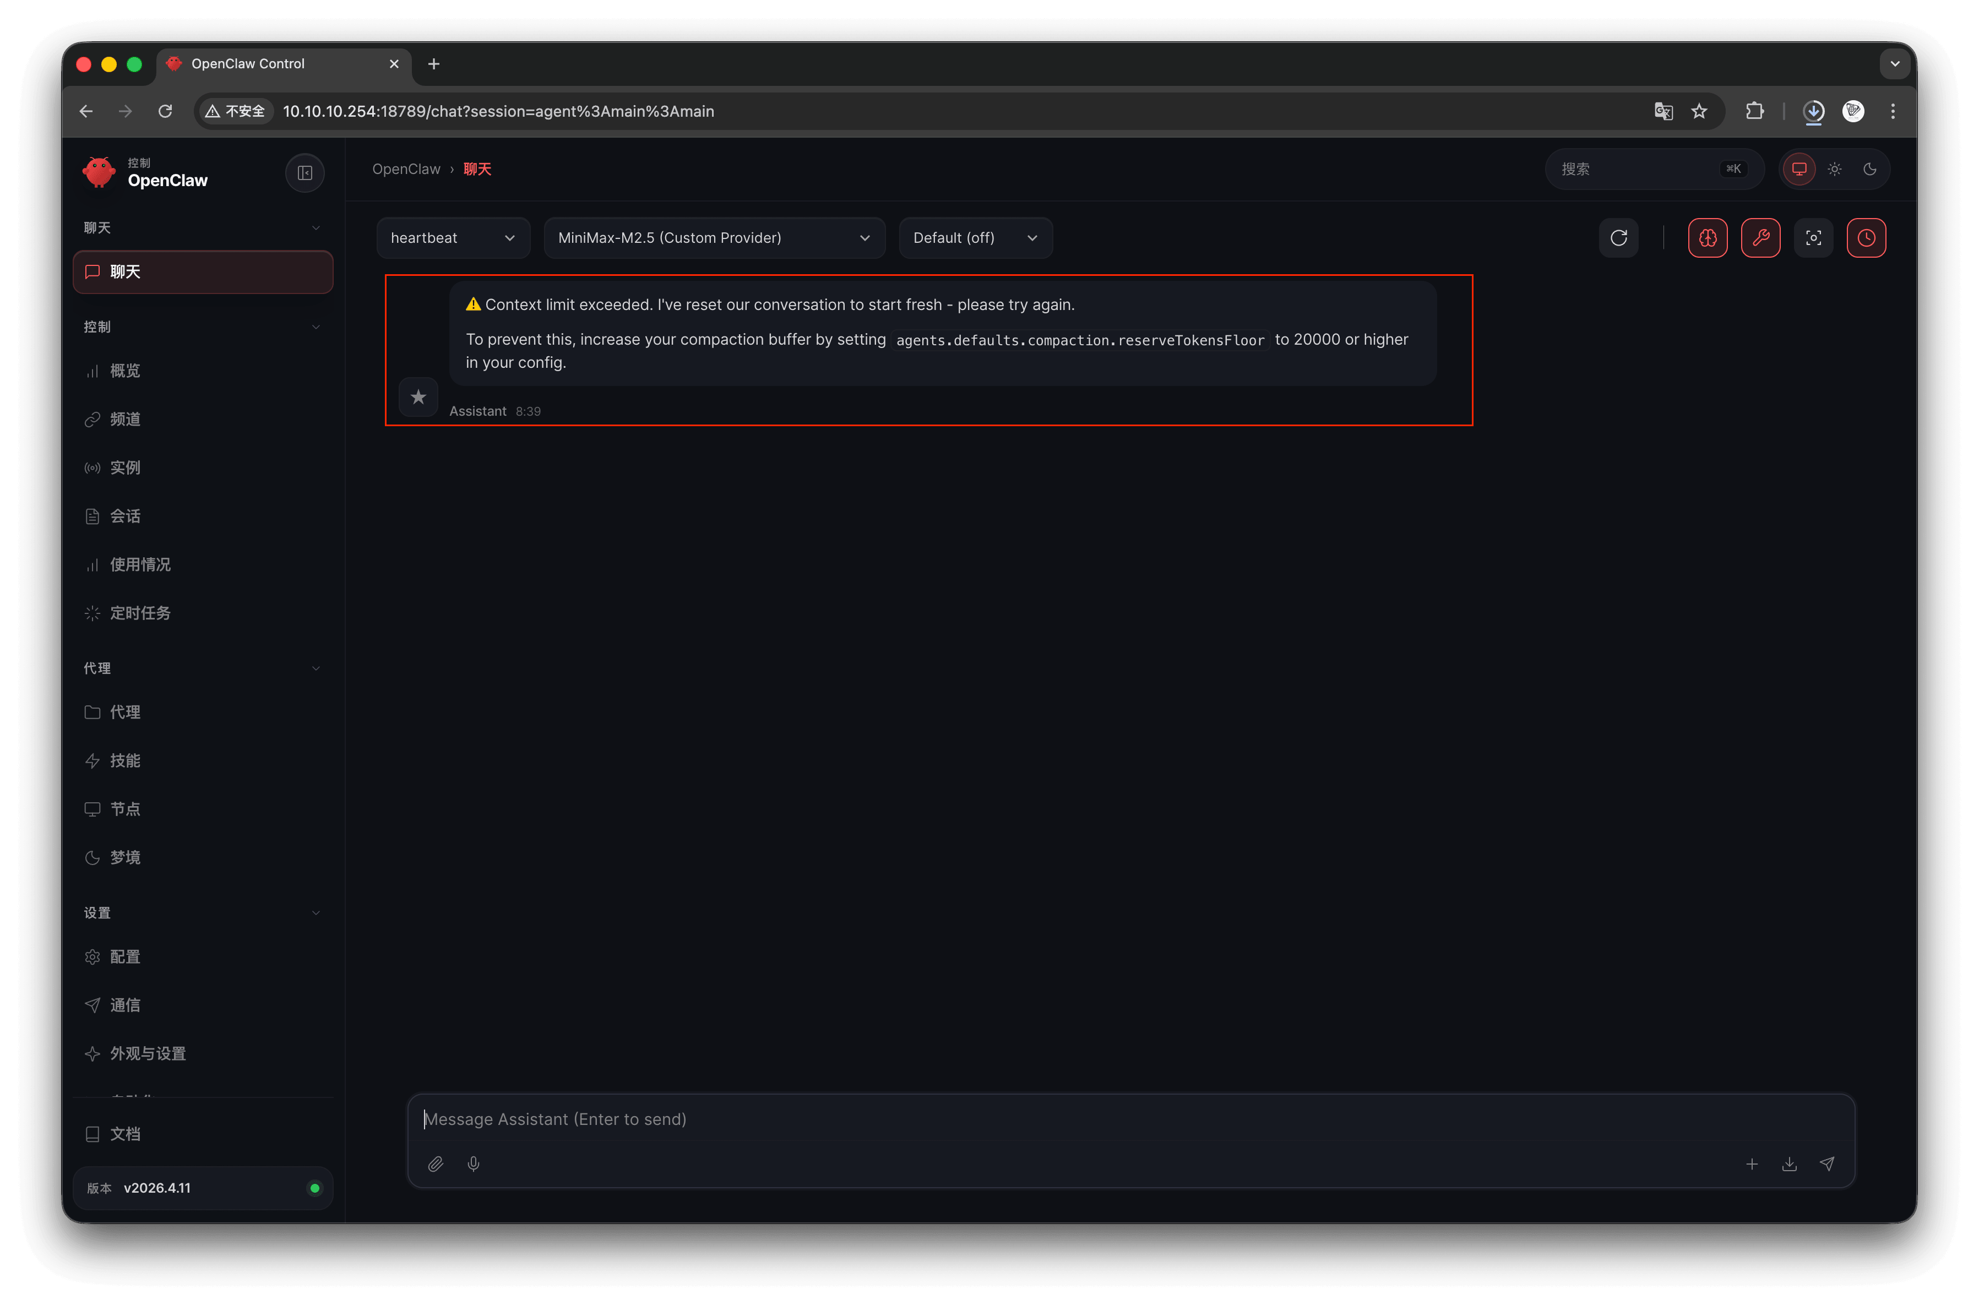Image resolution: width=1979 pixels, height=1305 pixels.
Task: Click the version v2026.4.11 badge
Action: coord(202,1188)
